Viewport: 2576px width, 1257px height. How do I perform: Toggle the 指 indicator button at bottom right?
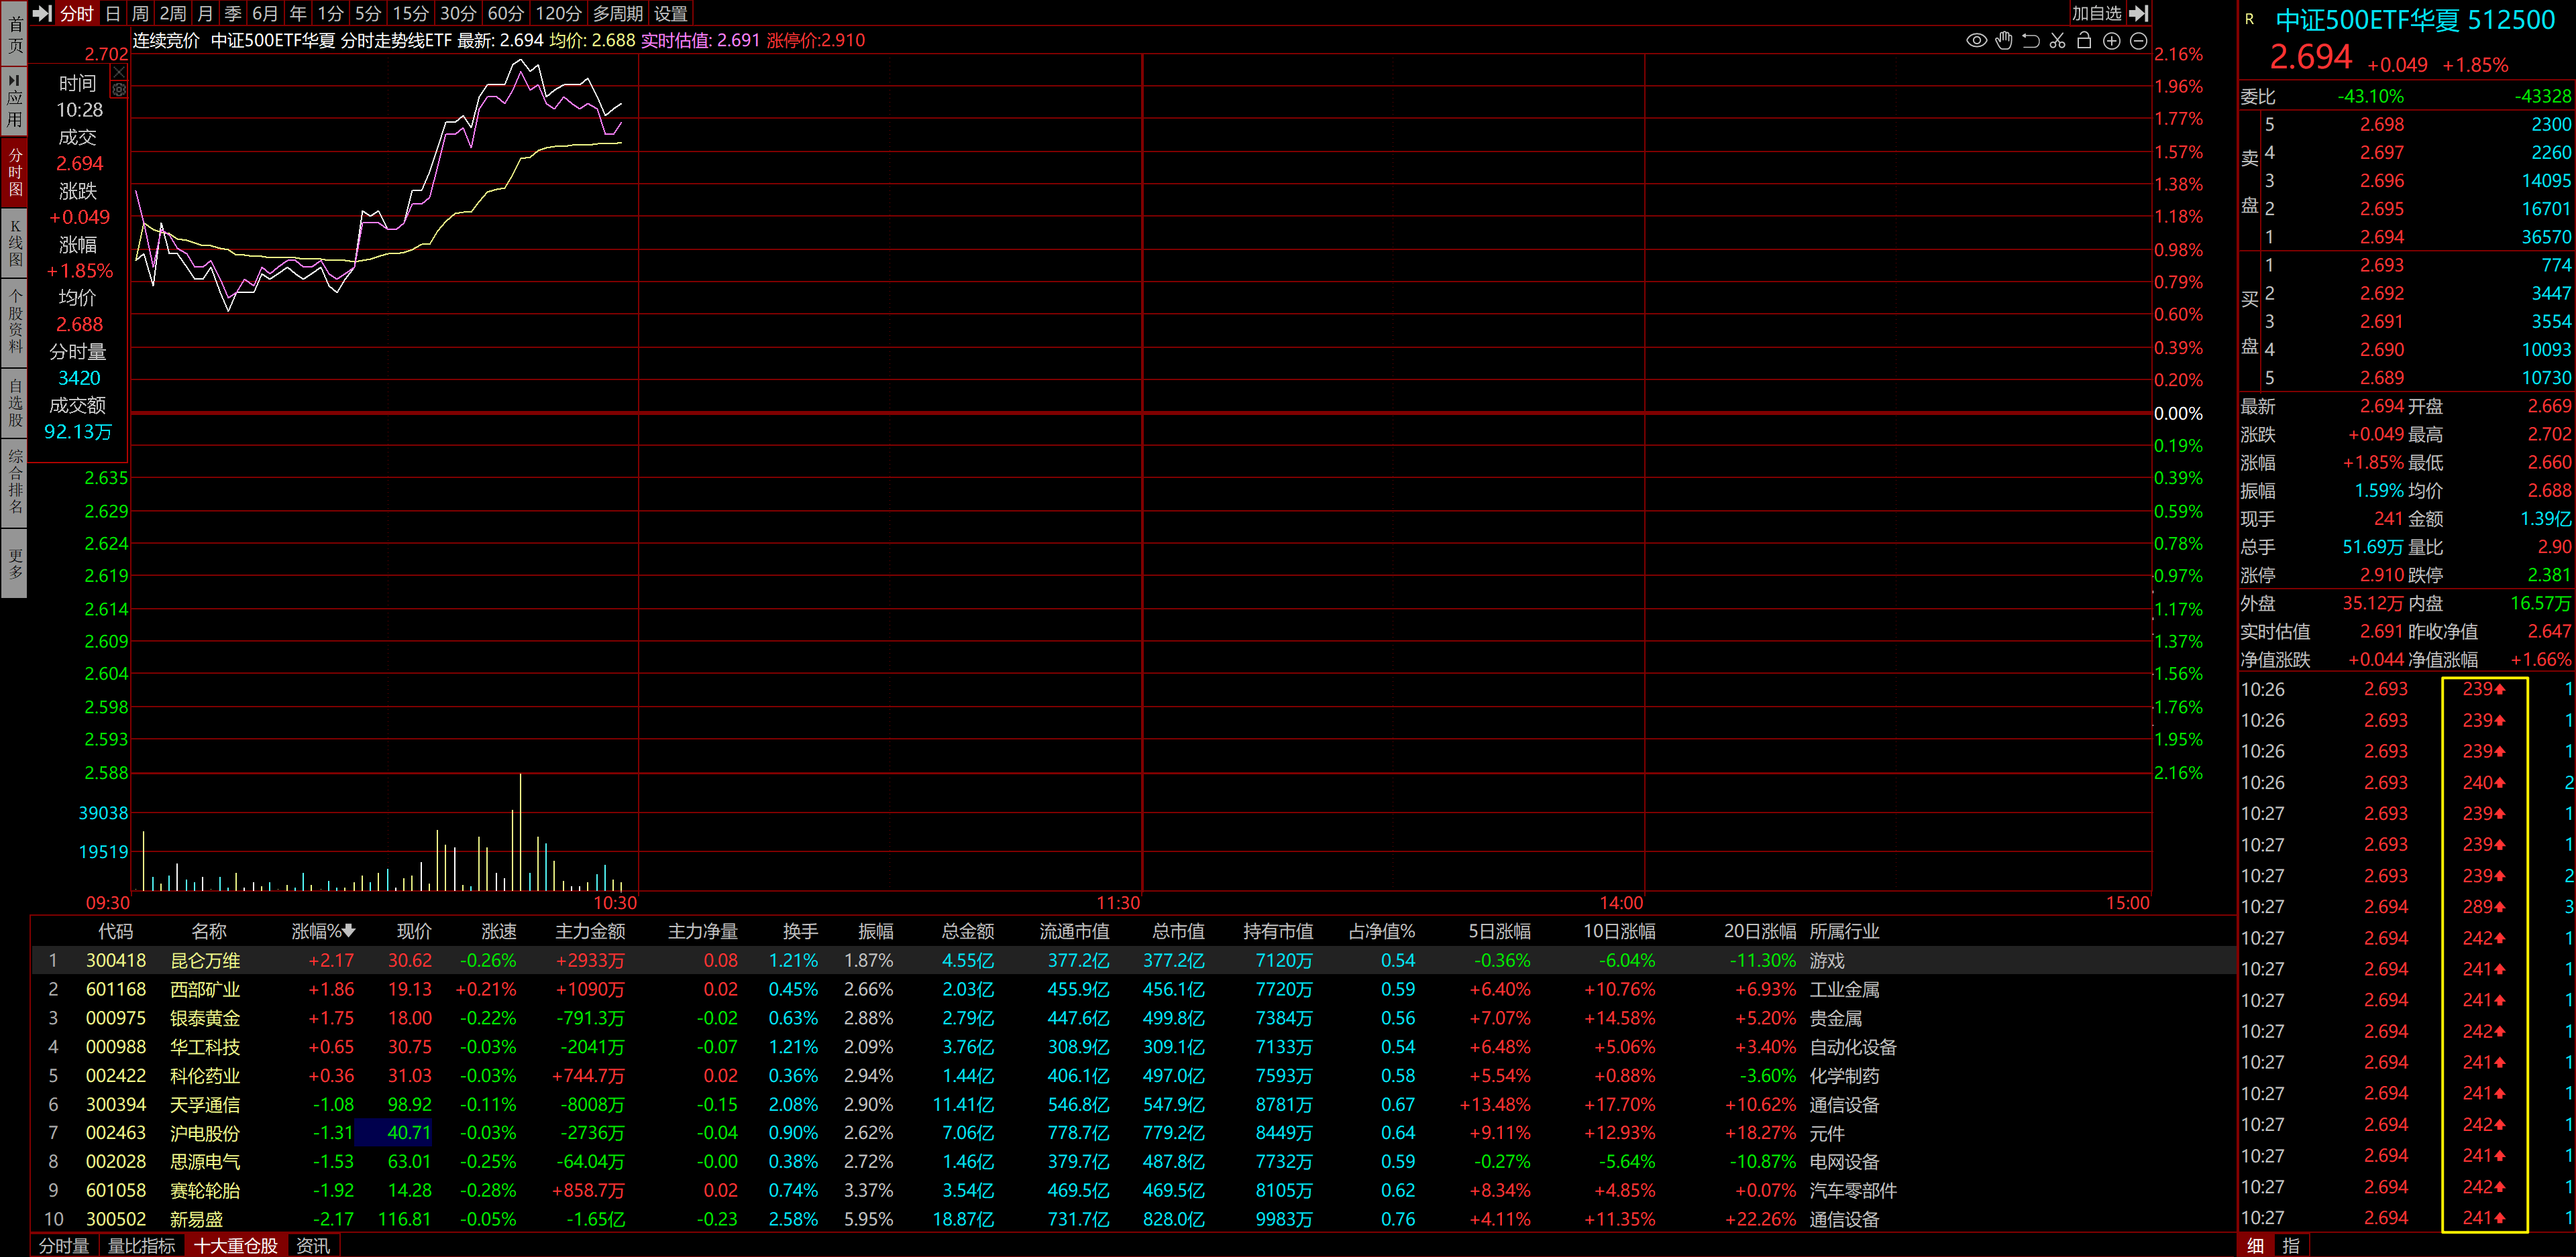(x=2290, y=1246)
